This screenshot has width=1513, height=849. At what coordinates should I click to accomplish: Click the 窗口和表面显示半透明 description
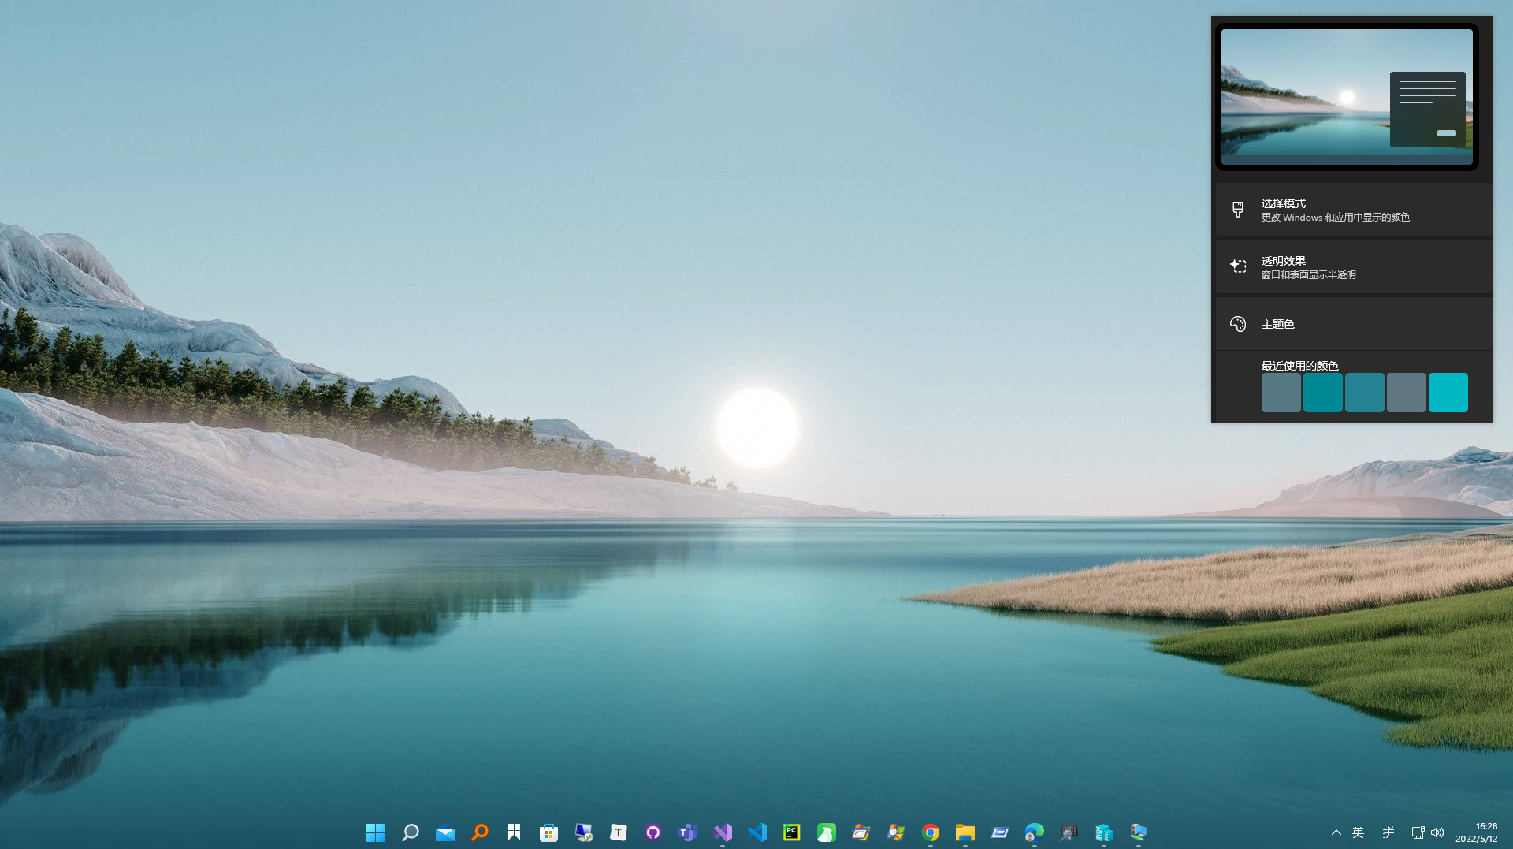pos(1309,275)
